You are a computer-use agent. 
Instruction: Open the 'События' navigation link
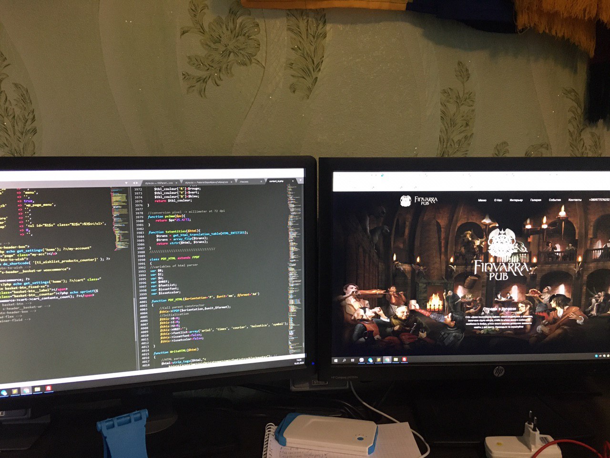(x=555, y=200)
